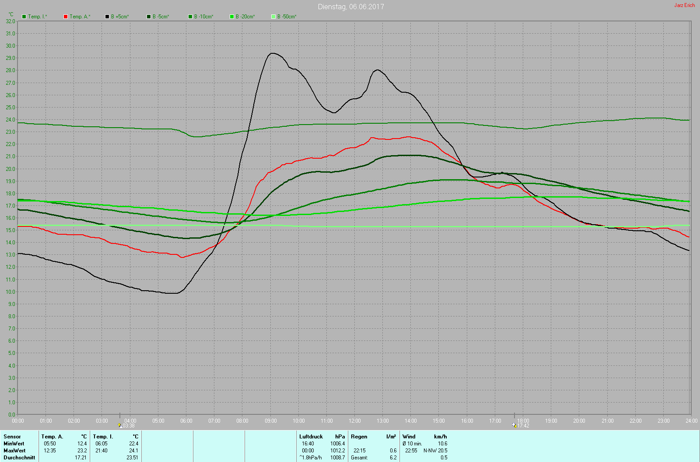This screenshot has height=462, width=700.
Task: Click the "B +5cm*" legend label
Action: point(120,17)
